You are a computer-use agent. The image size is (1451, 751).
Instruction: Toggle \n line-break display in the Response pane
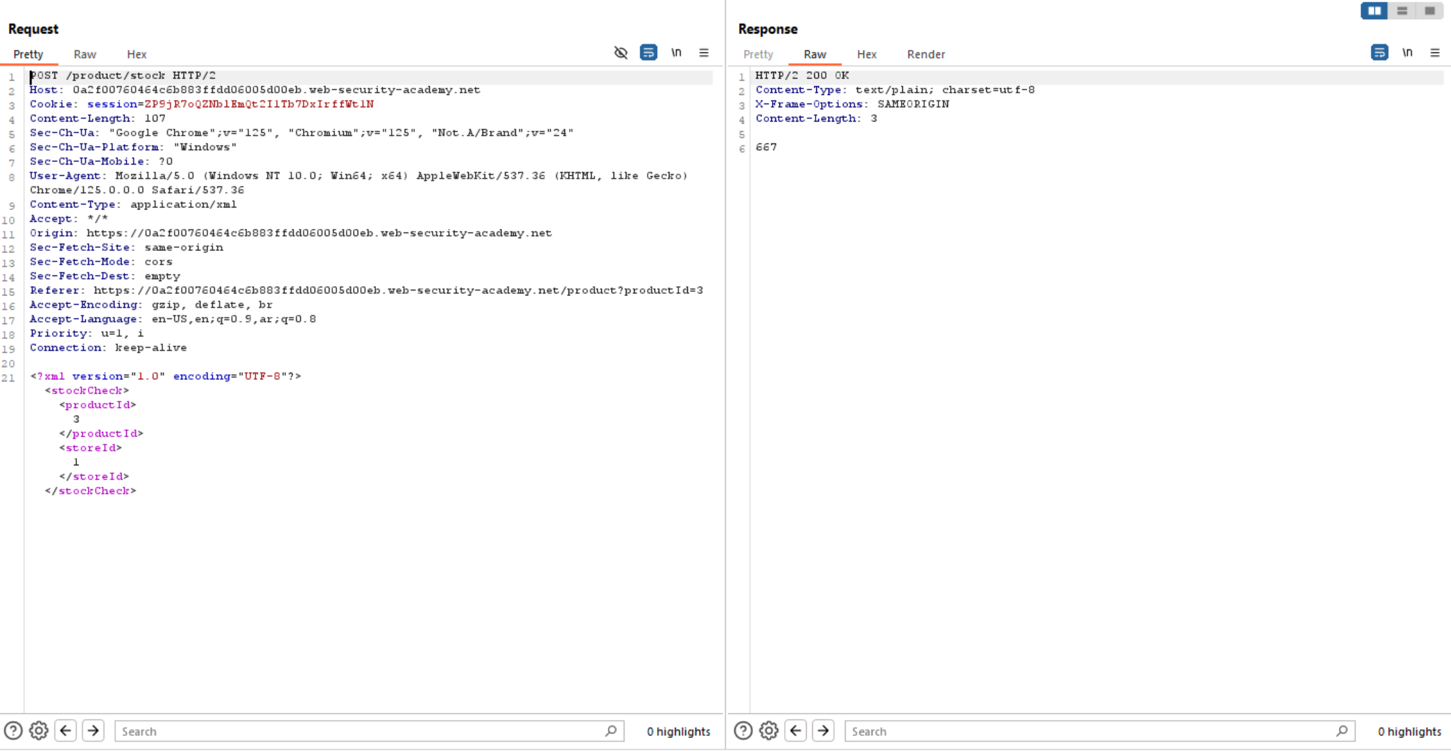[x=1407, y=53]
